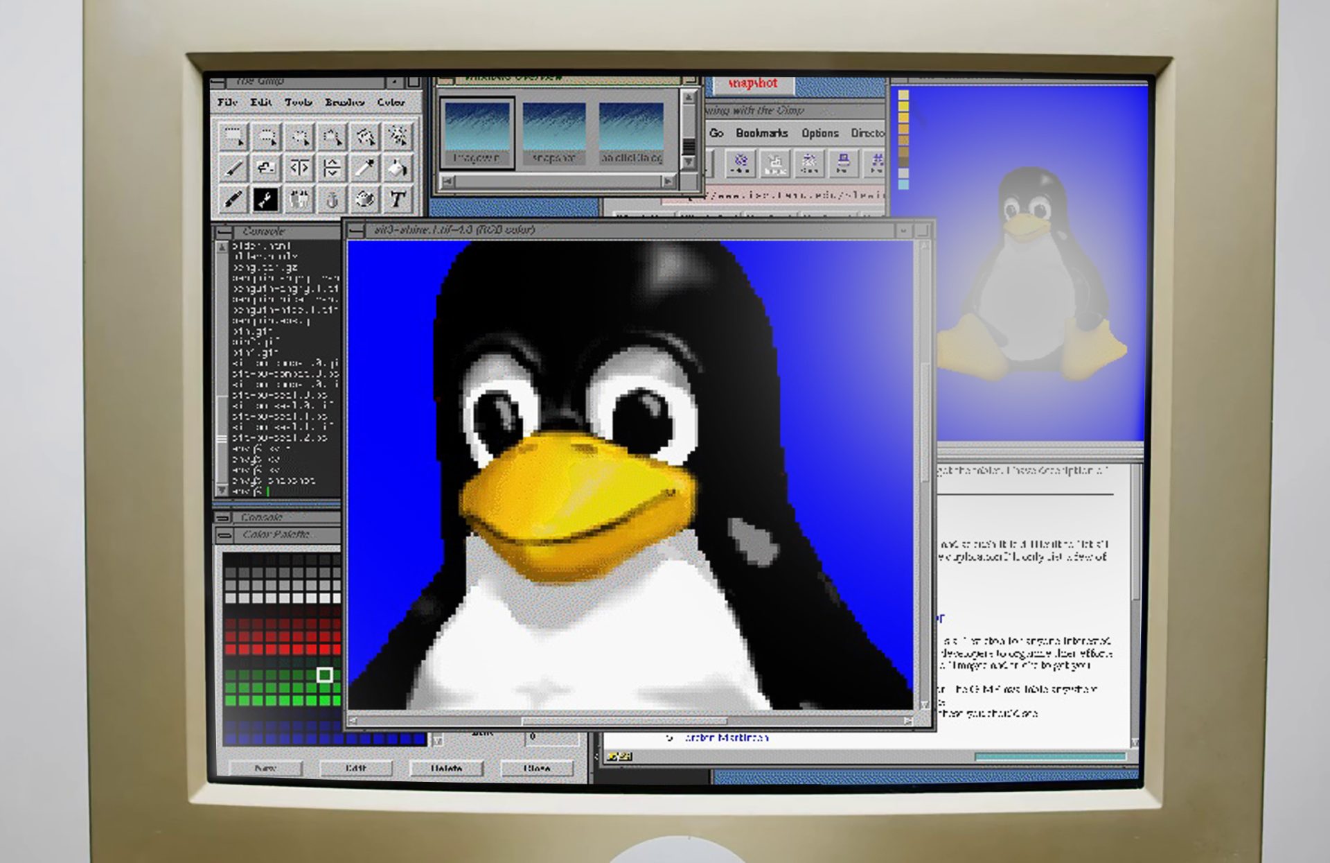The width and height of the screenshot is (1330, 863).
Task: Open The Gimp toolbox window menu button
Action: [218, 82]
